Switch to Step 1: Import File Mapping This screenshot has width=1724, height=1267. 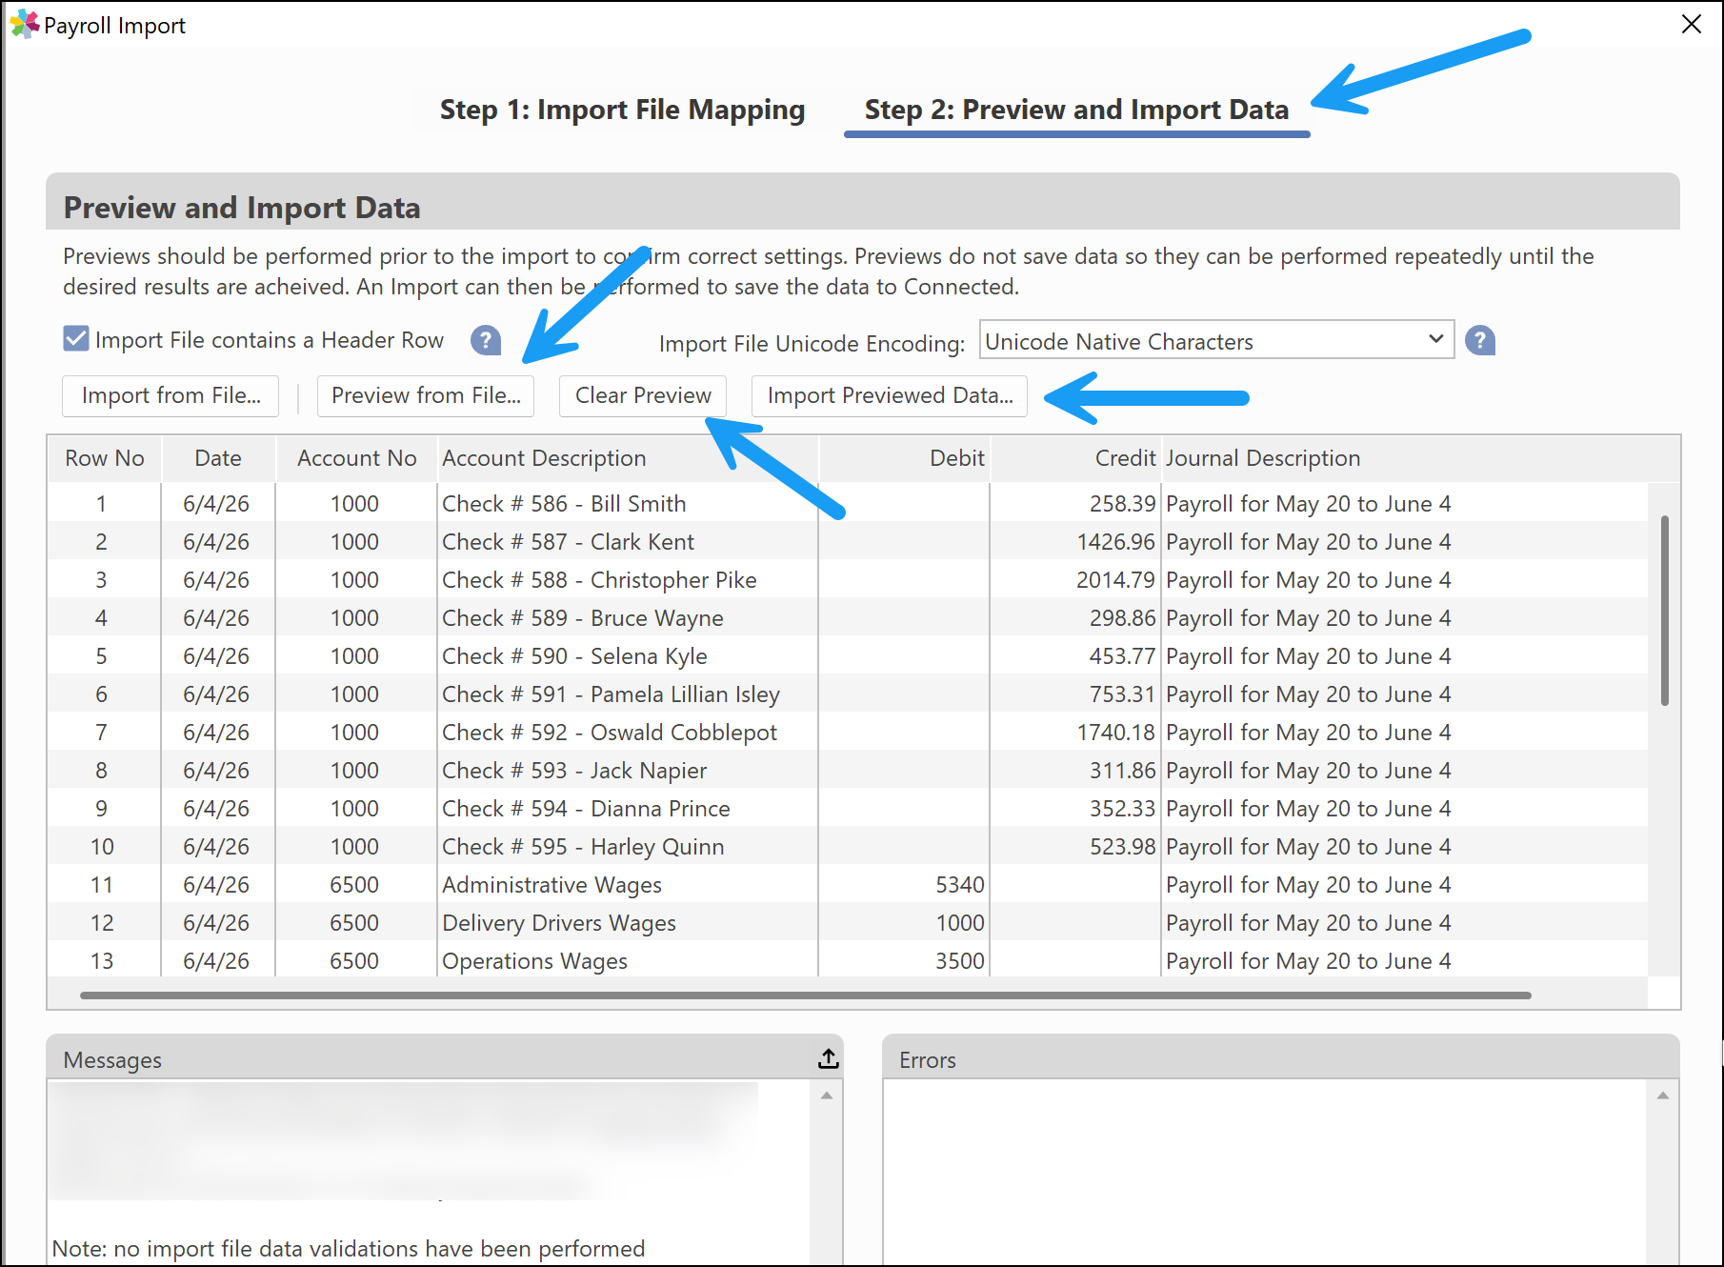(x=622, y=110)
